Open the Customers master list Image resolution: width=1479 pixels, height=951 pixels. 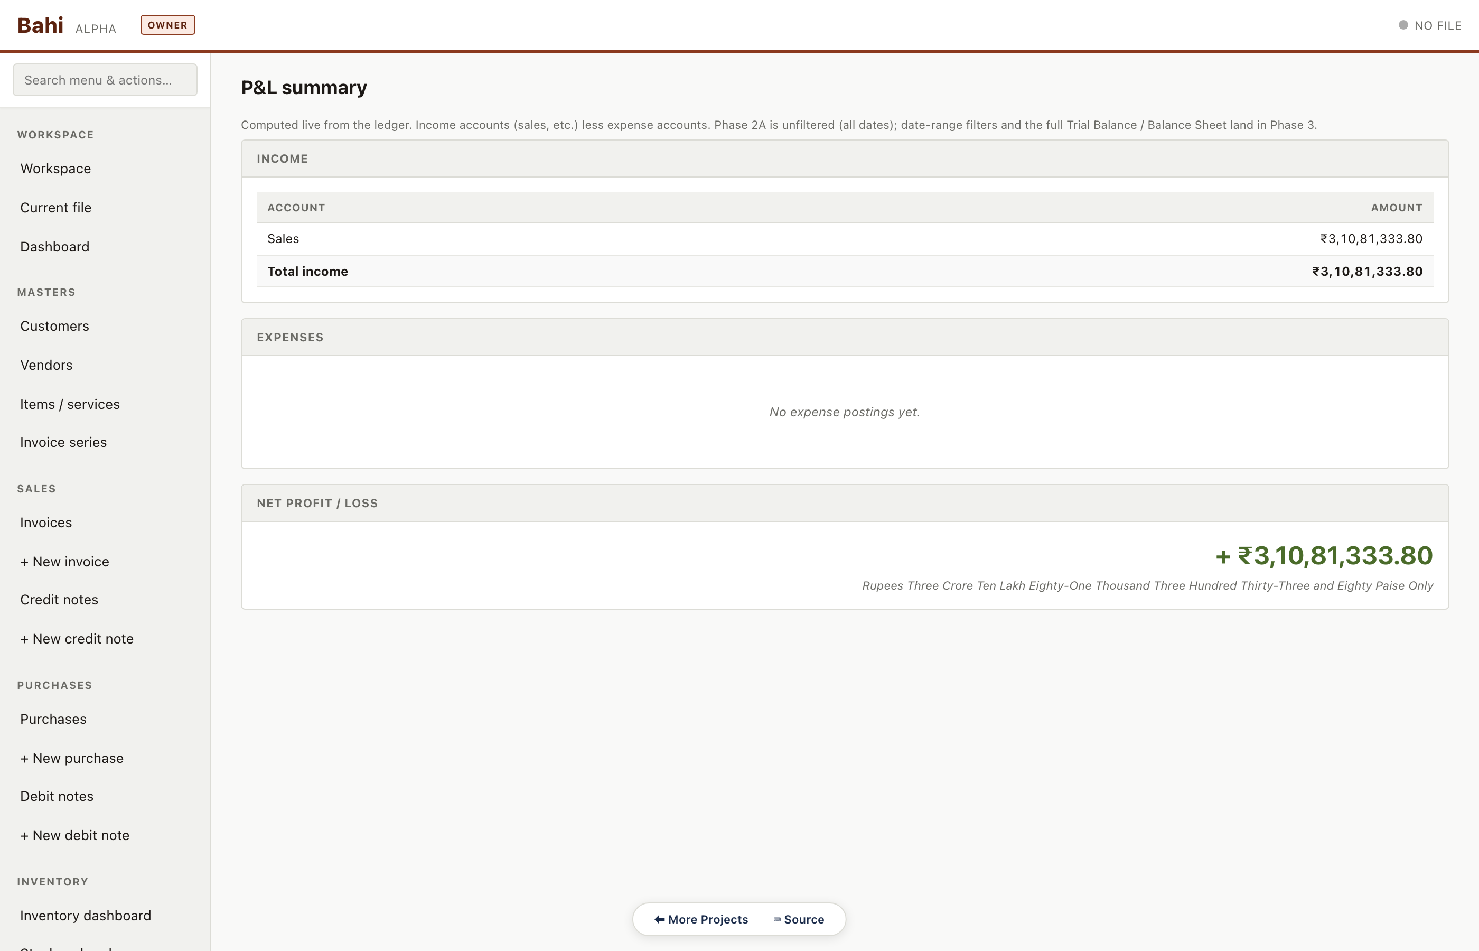[x=54, y=326]
